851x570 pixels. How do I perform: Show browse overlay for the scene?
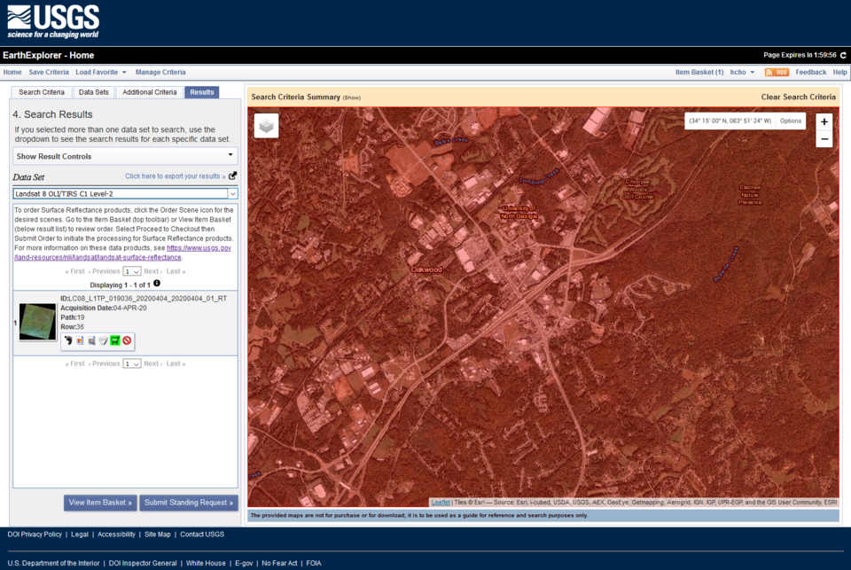coord(79,341)
